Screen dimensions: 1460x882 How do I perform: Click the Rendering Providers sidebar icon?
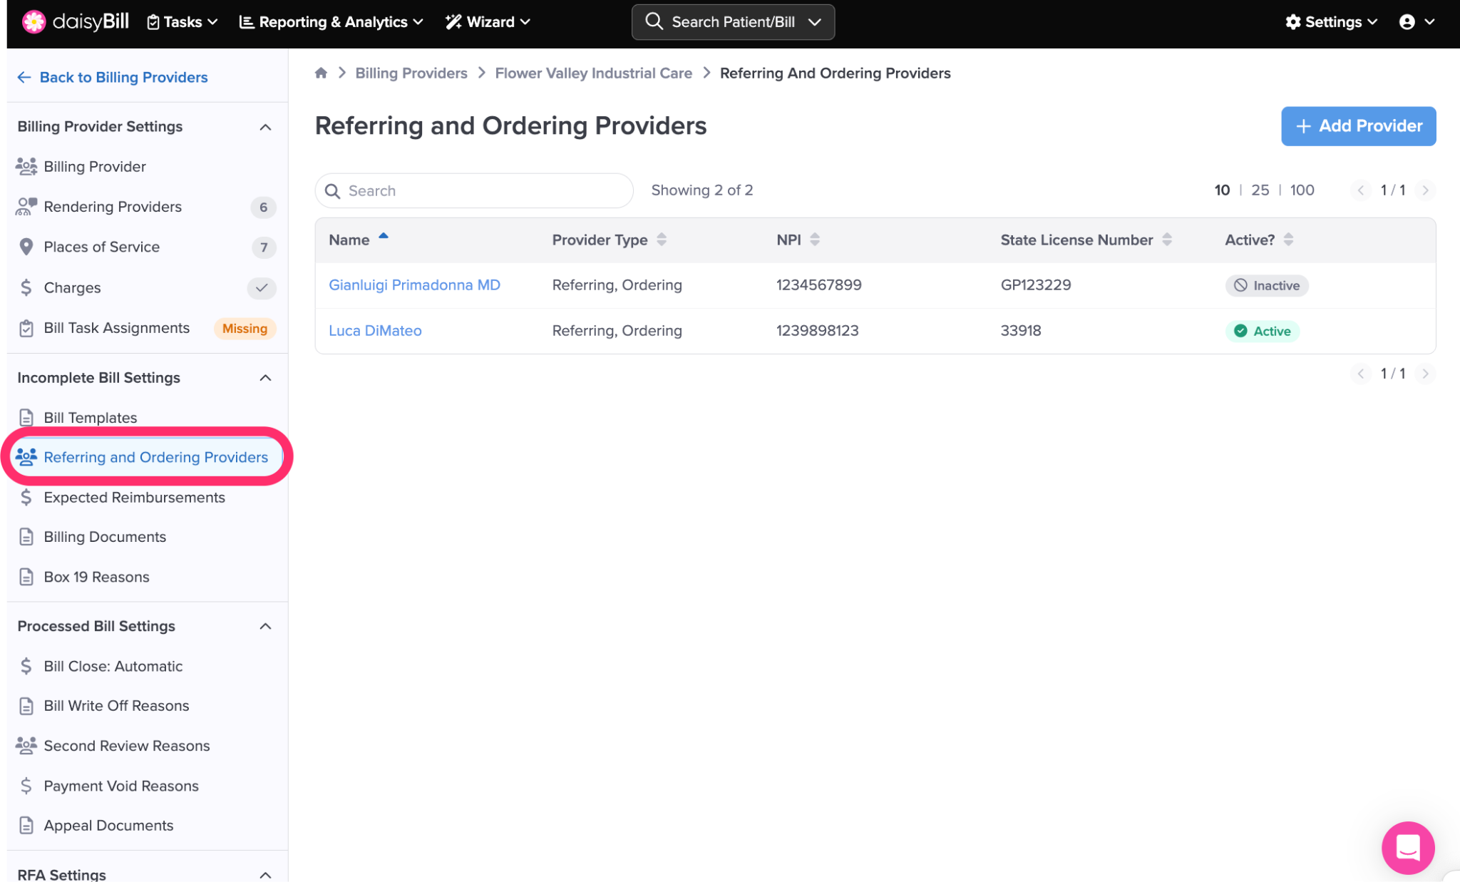click(26, 207)
